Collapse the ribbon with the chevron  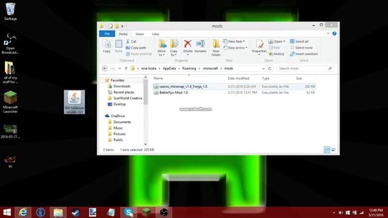[x=328, y=34]
